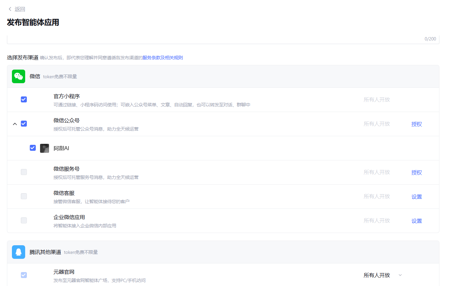Click 所有人开放 in the 企业微信应用 row
This screenshot has height=286, width=449.
pos(377,220)
